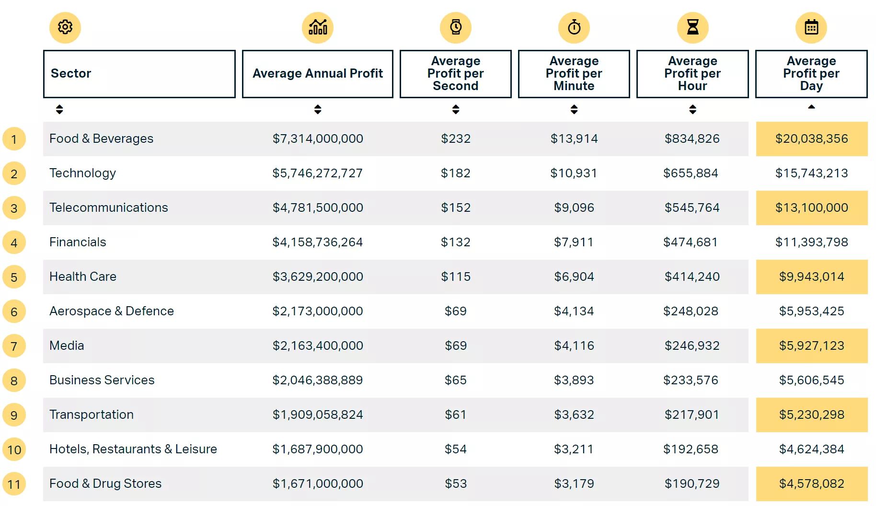Image resolution: width=876 pixels, height=506 pixels.
Task: Click the rank 1 number badge
Action: coord(14,139)
